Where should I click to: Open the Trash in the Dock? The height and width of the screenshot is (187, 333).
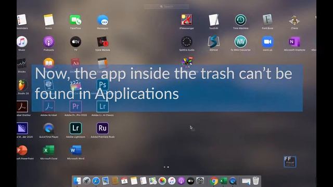[x=255, y=181]
